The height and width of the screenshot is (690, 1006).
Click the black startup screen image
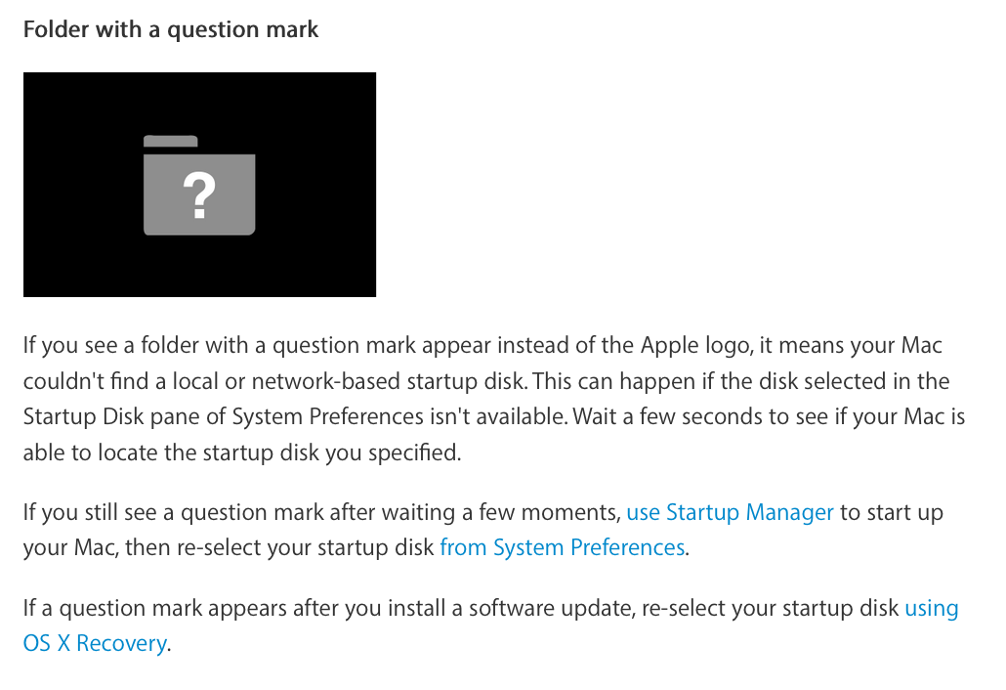tap(199, 185)
